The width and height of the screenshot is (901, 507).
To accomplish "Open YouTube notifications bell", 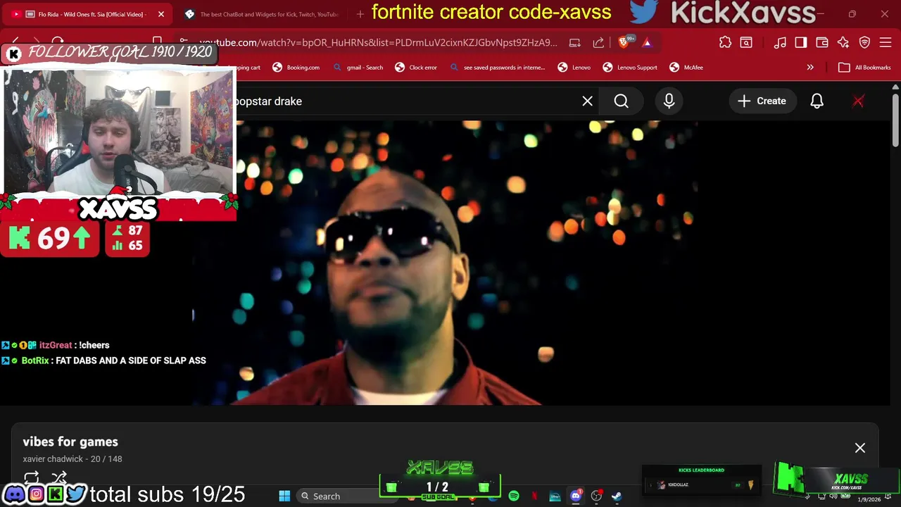I will click(817, 101).
